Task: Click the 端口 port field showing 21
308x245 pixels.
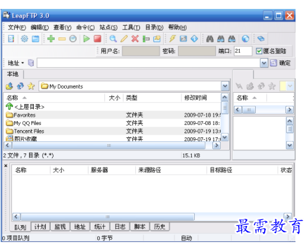Action: click(x=243, y=51)
